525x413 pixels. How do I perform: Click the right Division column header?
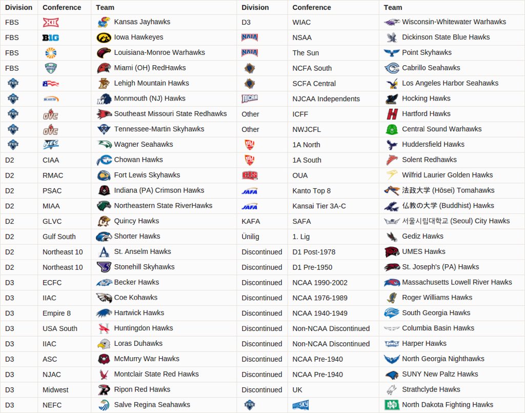click(255, 7)
